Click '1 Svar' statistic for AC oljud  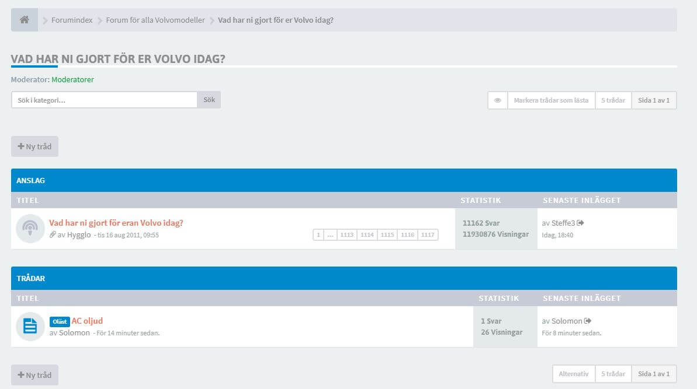pos(491,321)
